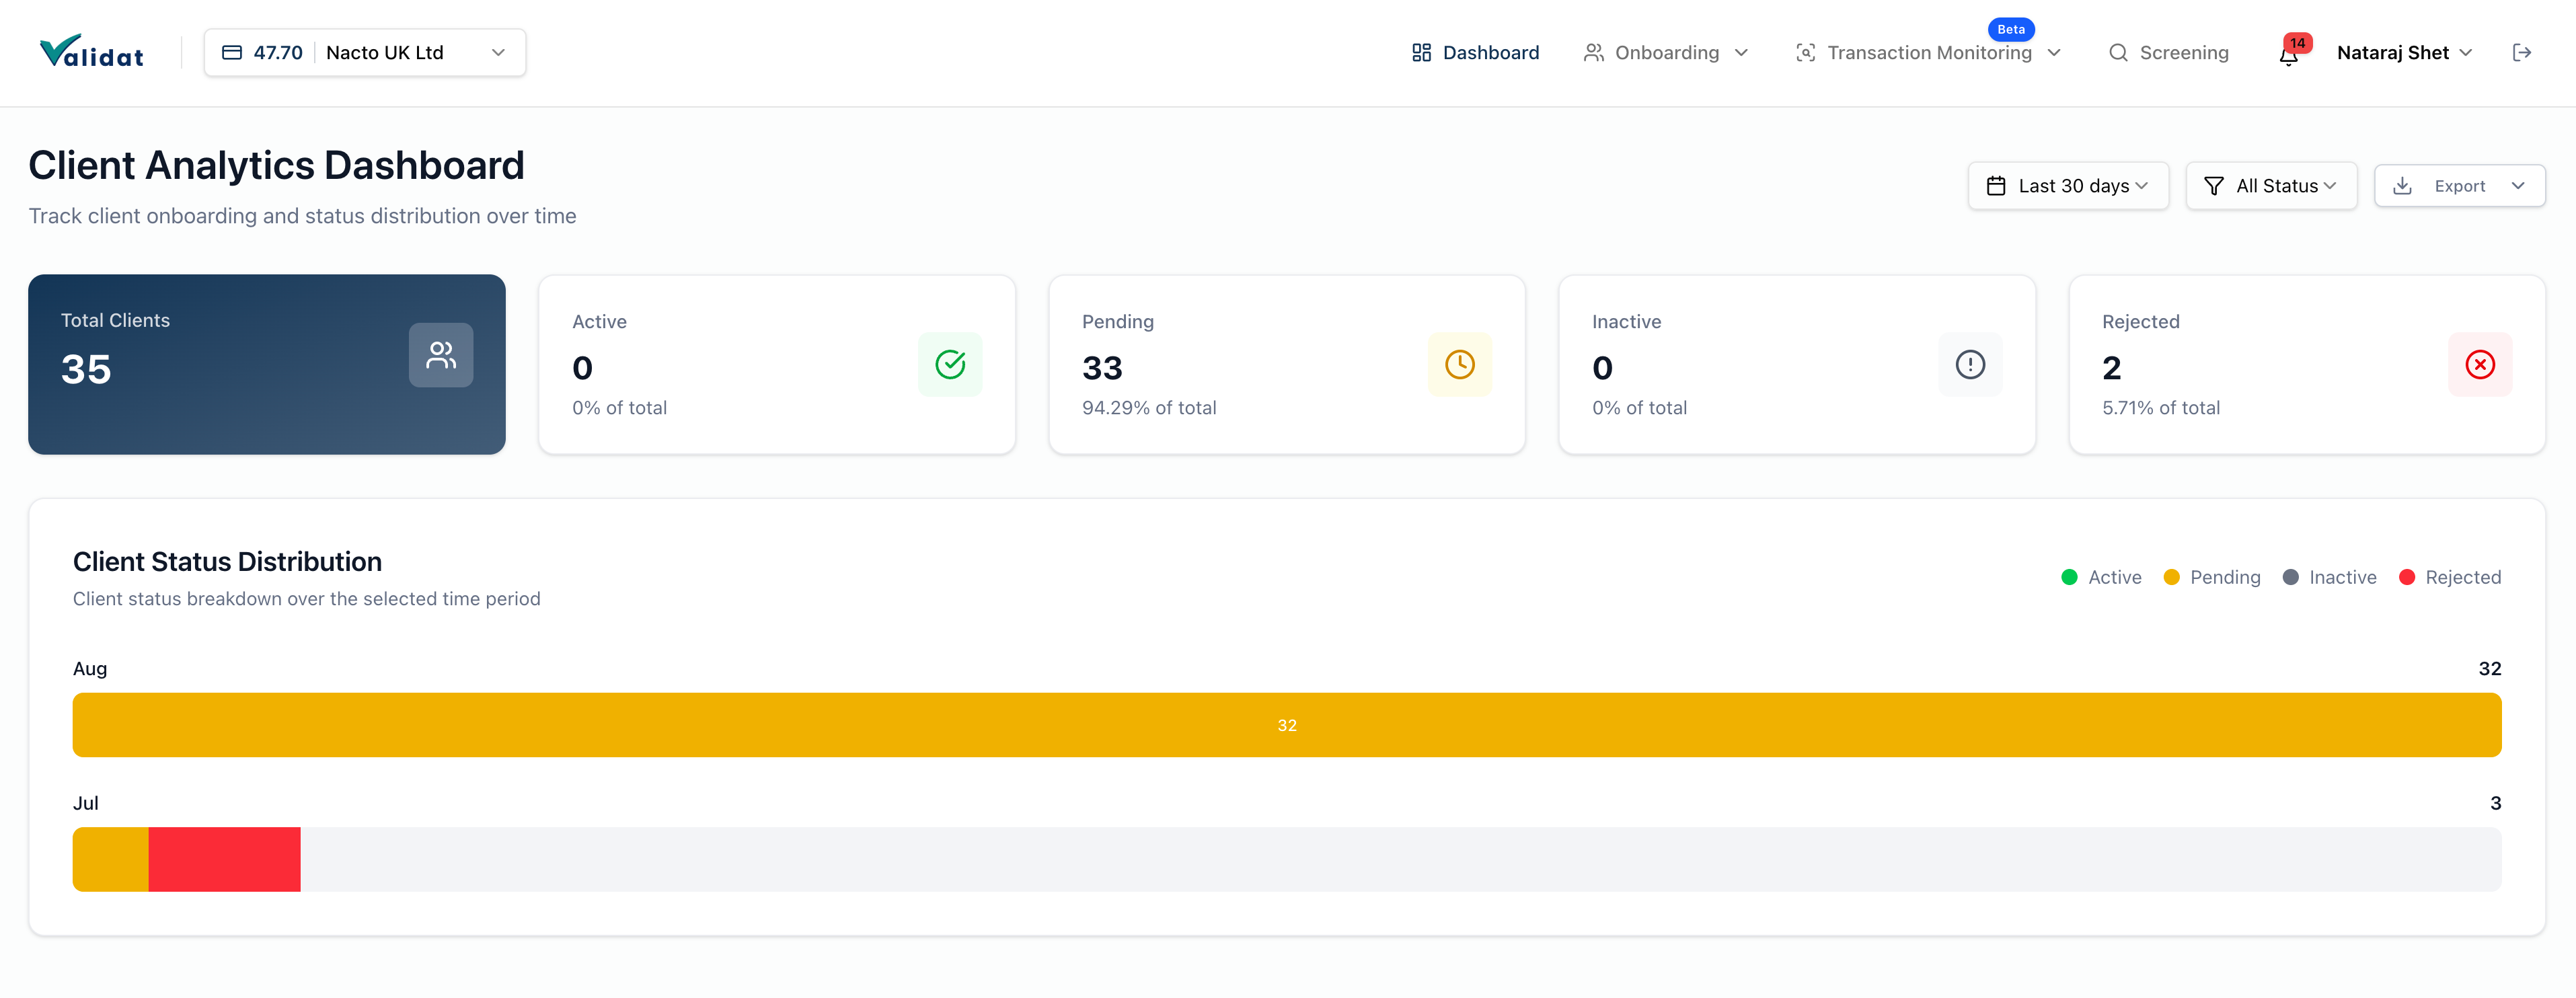
Task: Click the Inactive card label
Action: click(1626, 322)
